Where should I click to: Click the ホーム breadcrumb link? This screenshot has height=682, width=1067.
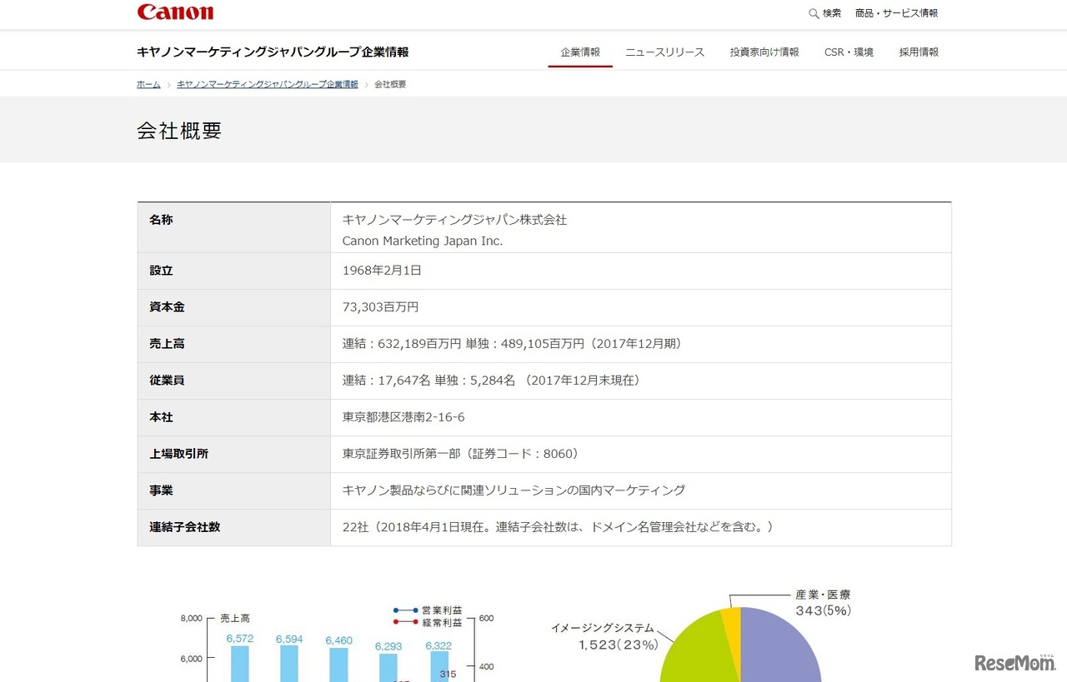pyautogui.click(x=148, y=84)
